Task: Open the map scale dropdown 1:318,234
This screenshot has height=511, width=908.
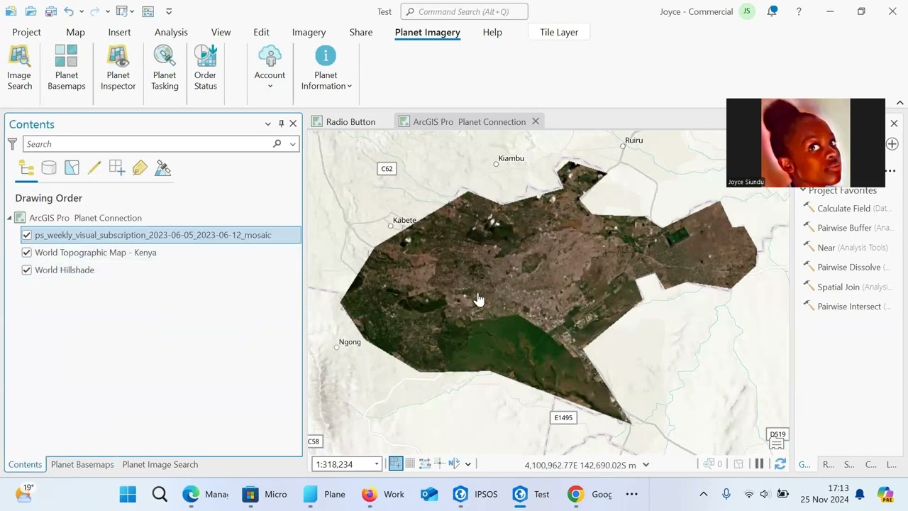Action: coord(376,465)
